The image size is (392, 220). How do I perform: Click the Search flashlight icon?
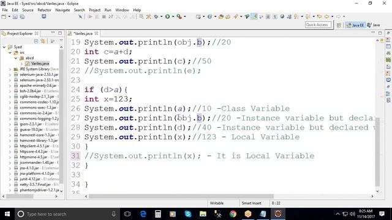coord(235,16)
